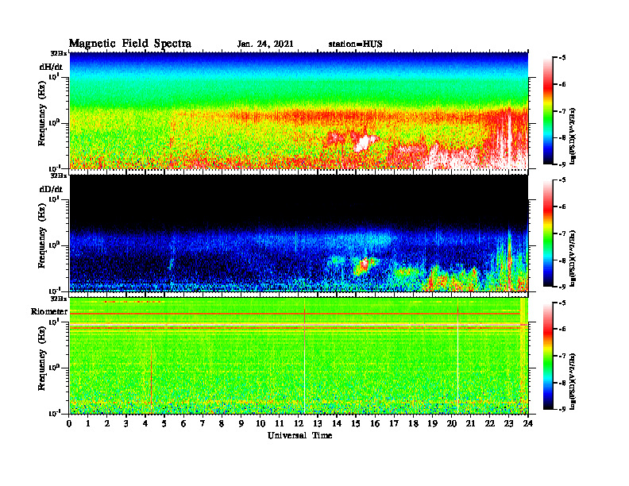The height and width of the screenshot is (486, 629).
Task: Click the Riometer spectrogram plot area
Action: click(x=299, y=356)
